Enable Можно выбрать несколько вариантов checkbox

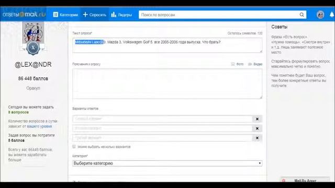(74, 147)
